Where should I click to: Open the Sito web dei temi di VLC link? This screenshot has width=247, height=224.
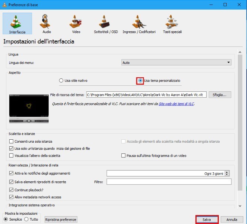click(x=176, y=104)
